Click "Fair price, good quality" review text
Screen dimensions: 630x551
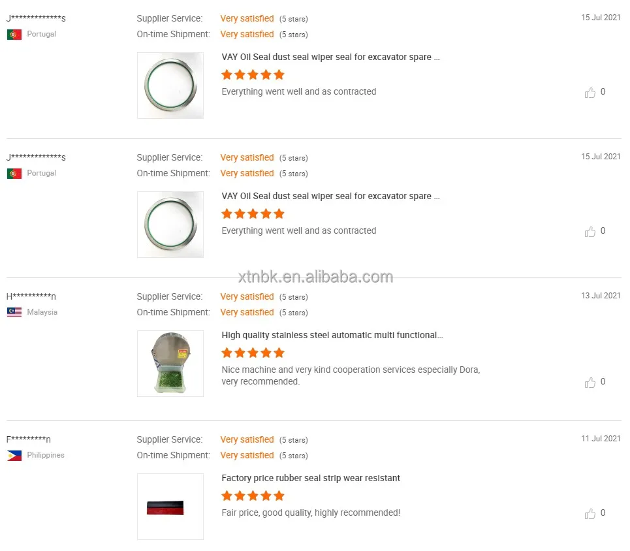(311, 512)
